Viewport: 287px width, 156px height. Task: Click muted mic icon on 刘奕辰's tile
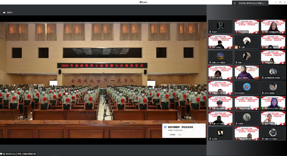click(236, 124)
